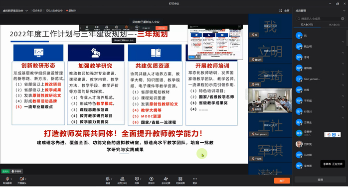The image size is (348, 187).
Task: Turn on camera with 开摄像头 icon
Action: tap(21, 179)
